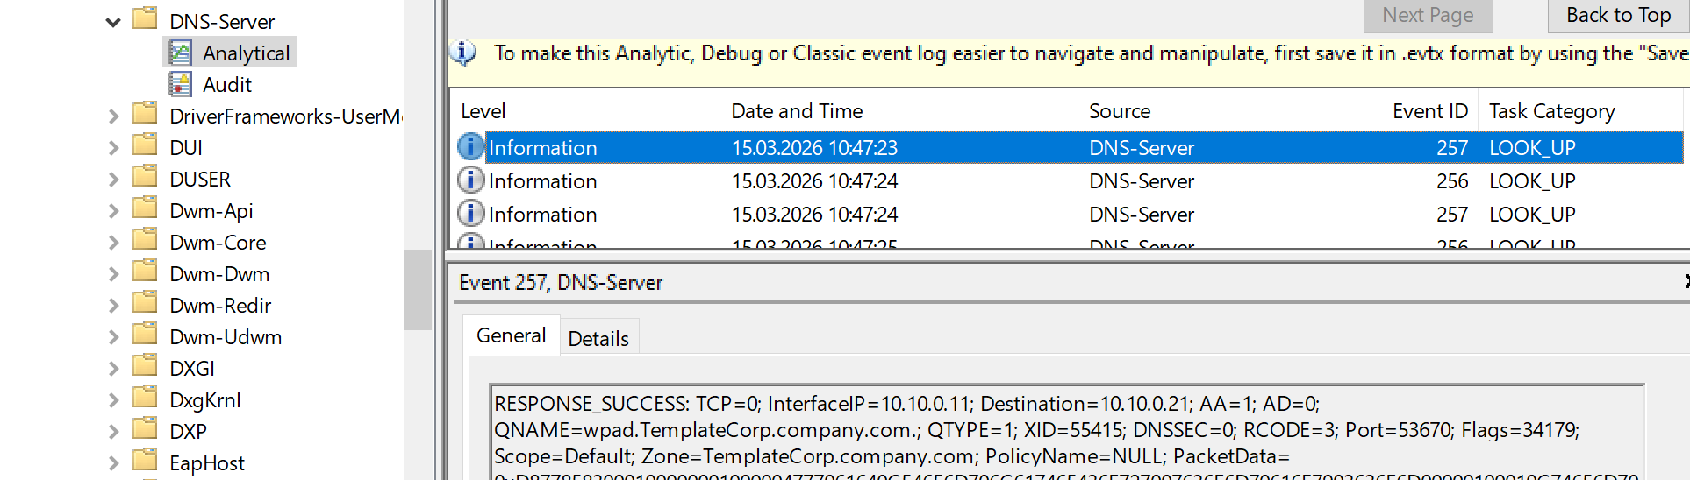Expand the Dwm-Api tree node
Image resolution: width=1690 pixels, height=480 pixels.
point(113,211)
